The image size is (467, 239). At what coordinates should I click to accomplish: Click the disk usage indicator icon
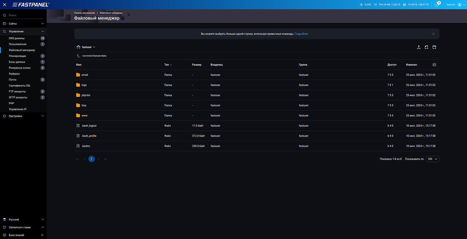coord(404,5)
